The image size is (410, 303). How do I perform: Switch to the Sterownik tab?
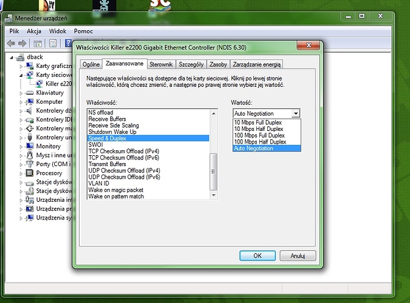pos(161,64)
